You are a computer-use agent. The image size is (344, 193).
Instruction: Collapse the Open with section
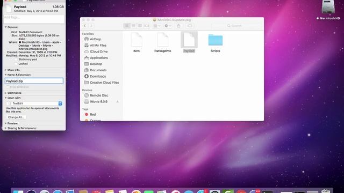point(6,98)
